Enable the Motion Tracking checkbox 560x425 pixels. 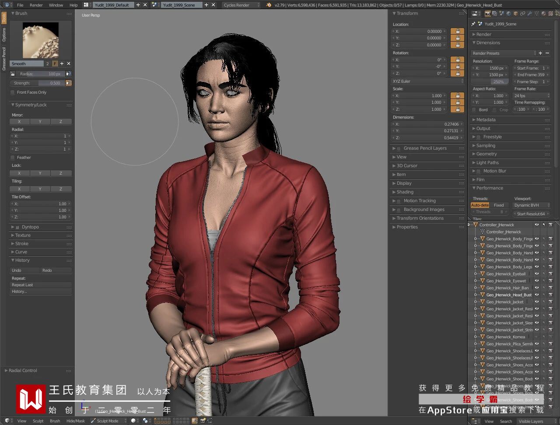(399, 201)
